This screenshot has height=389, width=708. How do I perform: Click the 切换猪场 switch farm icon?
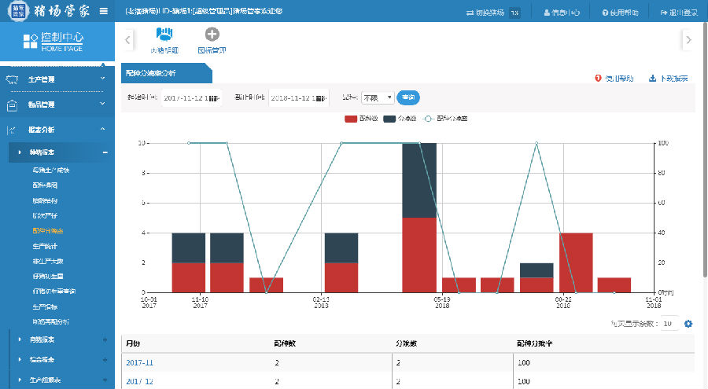(x=471, y=13)
